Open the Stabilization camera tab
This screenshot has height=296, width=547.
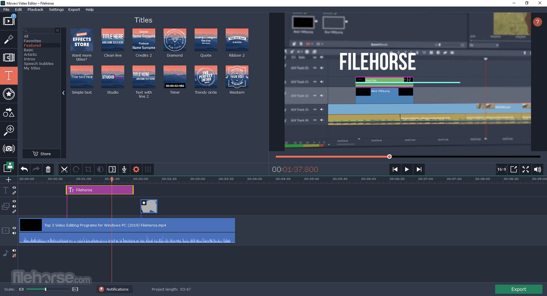coord(9,148)
